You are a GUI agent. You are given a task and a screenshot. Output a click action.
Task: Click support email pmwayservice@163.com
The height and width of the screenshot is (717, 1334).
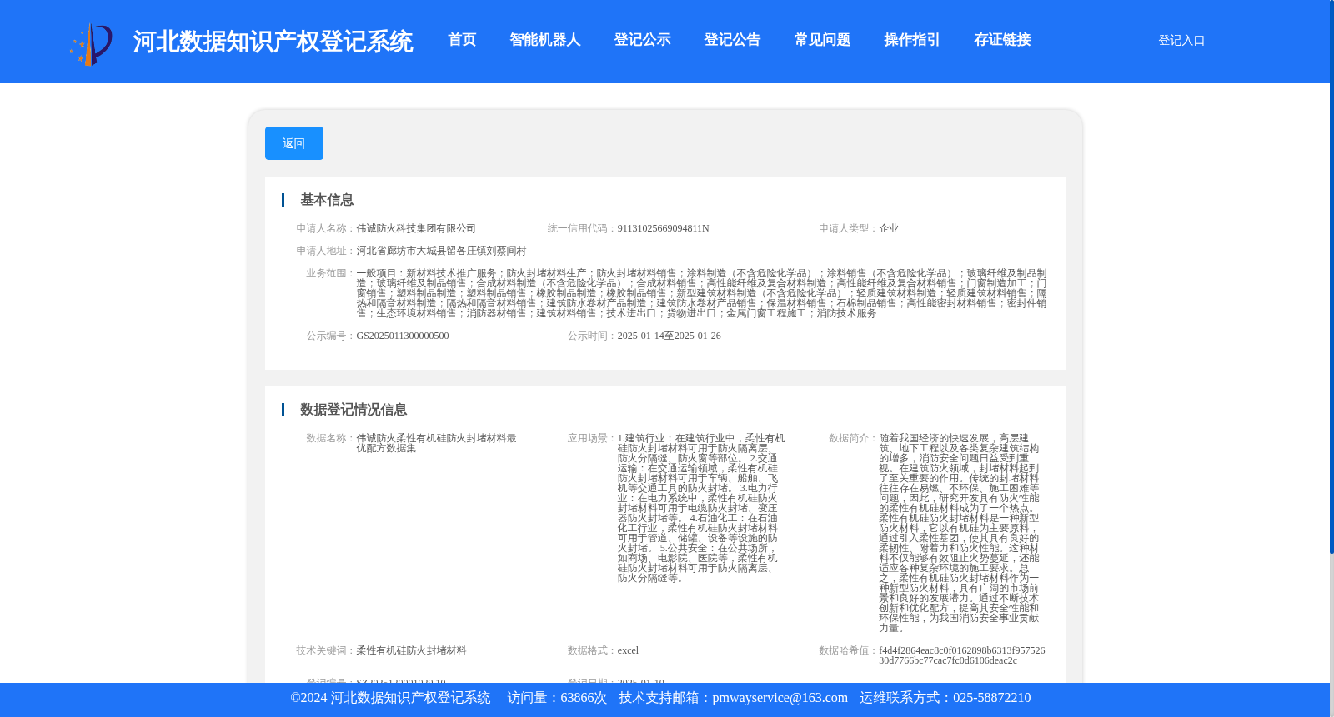point(780,698)
